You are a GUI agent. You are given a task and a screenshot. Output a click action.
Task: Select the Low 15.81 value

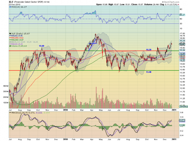point(125,4)
